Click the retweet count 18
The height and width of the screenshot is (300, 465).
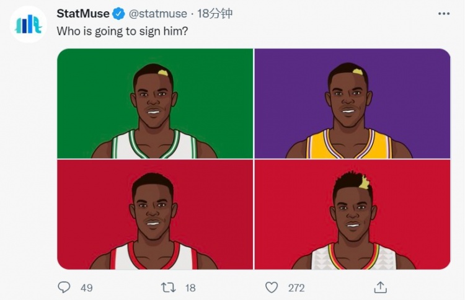click(190, 288)
